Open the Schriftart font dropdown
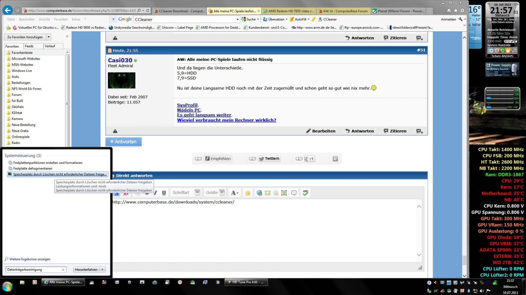The width and height of the screenshot is (526, 295). pos(197,192)
